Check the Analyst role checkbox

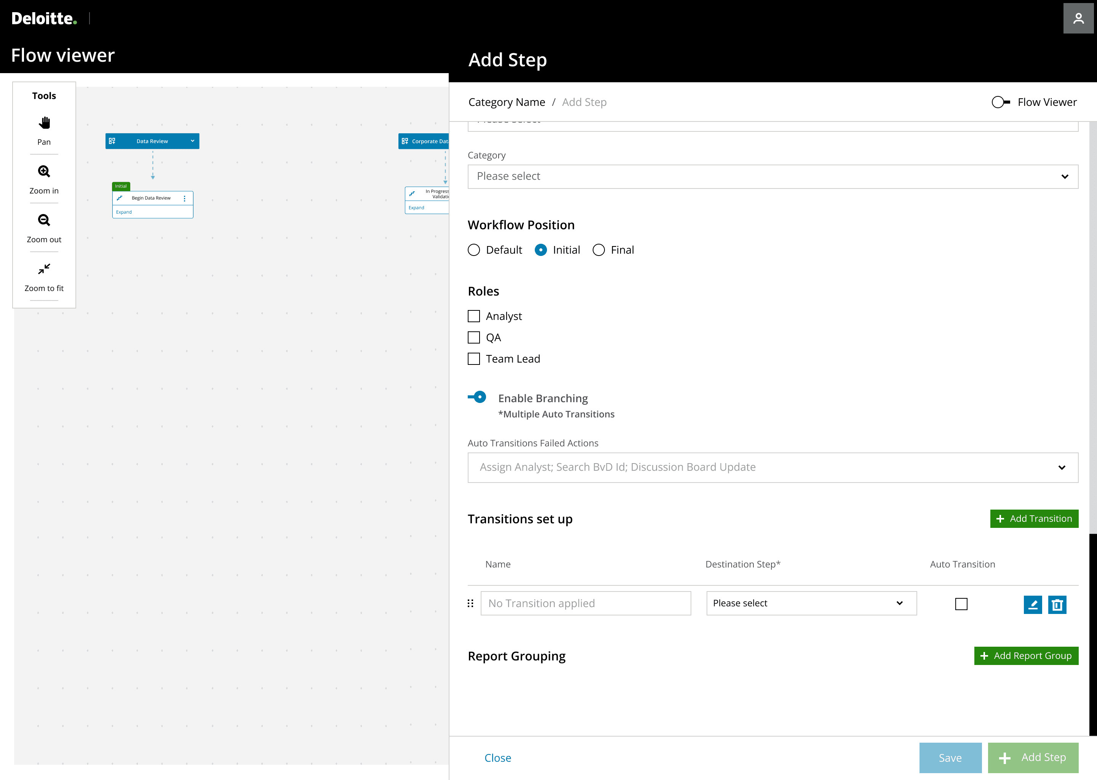coord(474,316)
